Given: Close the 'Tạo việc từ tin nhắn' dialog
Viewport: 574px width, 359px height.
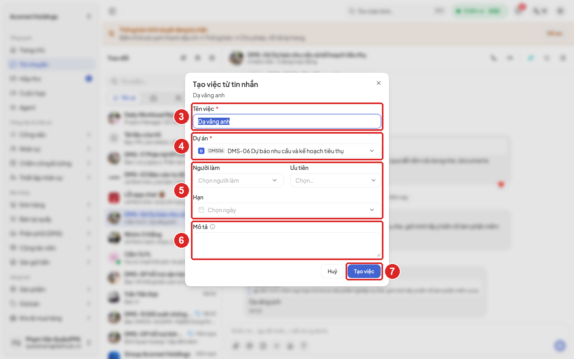Looking at the screenshot, I should point(379,83).
